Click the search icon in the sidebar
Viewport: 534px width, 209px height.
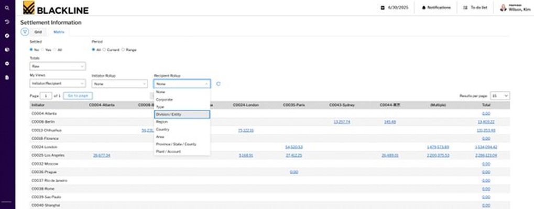(7, 8)
